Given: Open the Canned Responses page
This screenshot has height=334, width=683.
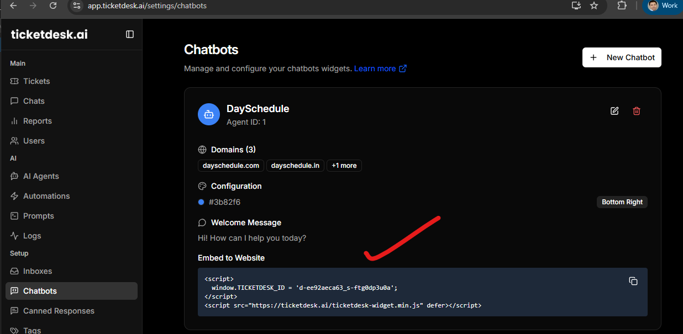Looking at the screenshot, I should (x=59, y=311).
